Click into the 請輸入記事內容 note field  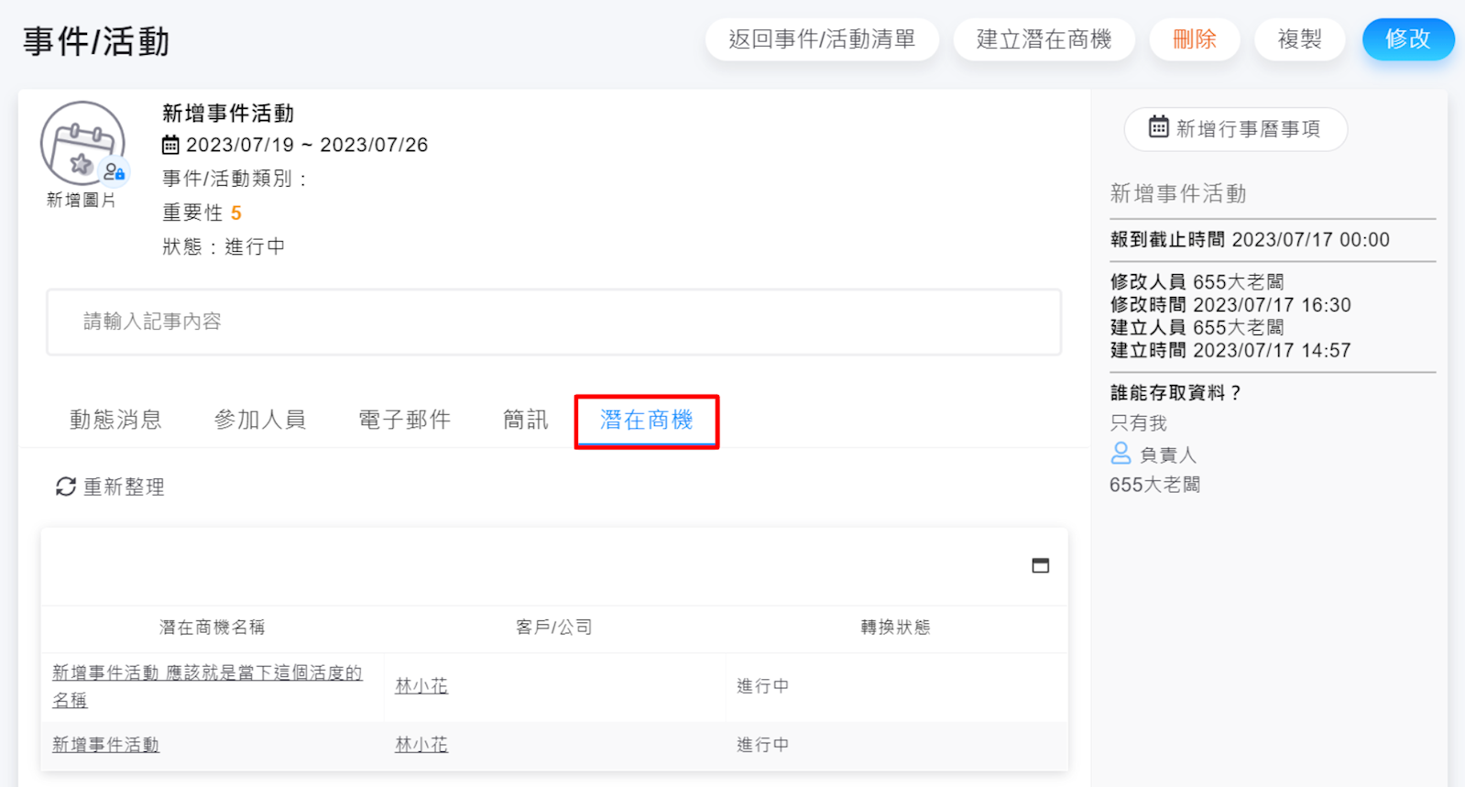tap(553, 322)
